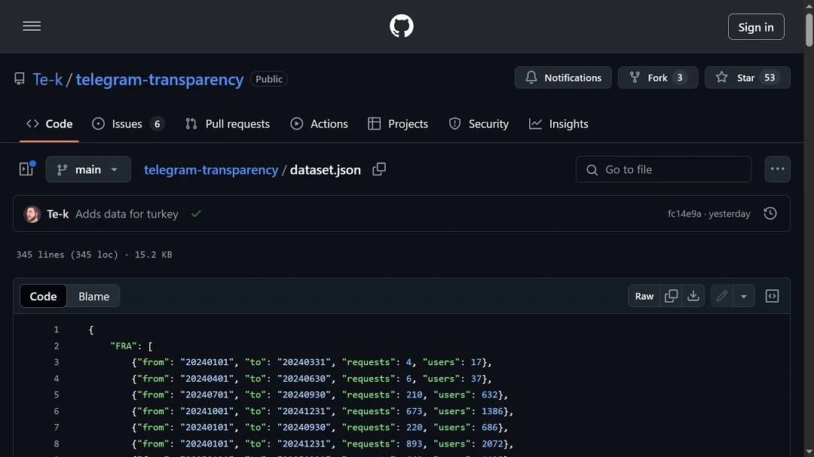Image resolution: width=814 pixels, height=457 pixels.
Task: Switch to the Code tab
Action: 49,124
